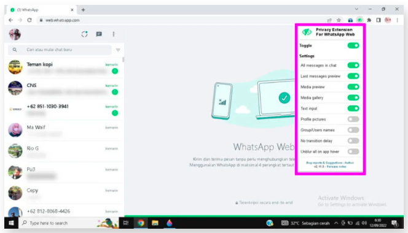
Task: Disable Last messages preview blur
Action: pos(353,76)
